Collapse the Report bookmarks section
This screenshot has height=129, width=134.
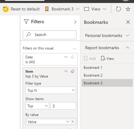click(107, 48)
